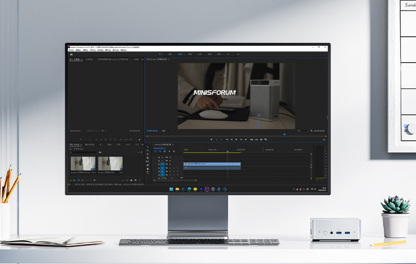Image resolution: width=416 pixels, height=264 pixels.
Task: Click the timeline wrench settings icon
Action: (x=174, y=152)
